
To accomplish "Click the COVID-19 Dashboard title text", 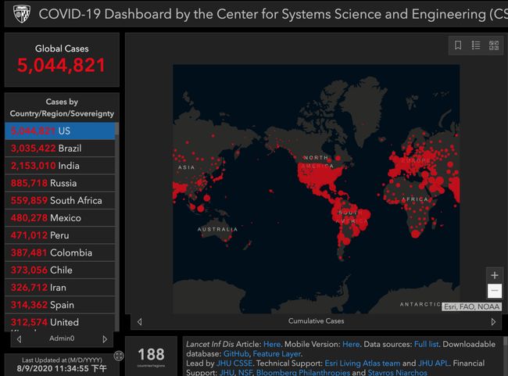I will (x=273, y=14).
